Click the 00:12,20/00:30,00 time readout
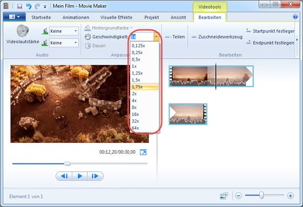This screenshot has height=207, width=303. (117, 152)
